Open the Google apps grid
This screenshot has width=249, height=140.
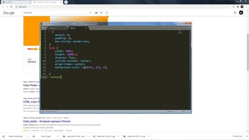tap(235, 13)
